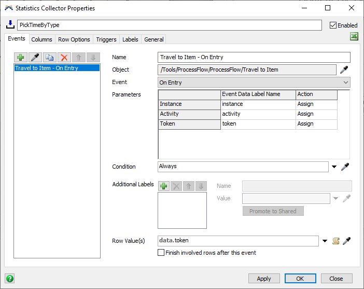Open the Triggers tab
Image resolution: width=364 pixels, height=289 pixels.
106,39
